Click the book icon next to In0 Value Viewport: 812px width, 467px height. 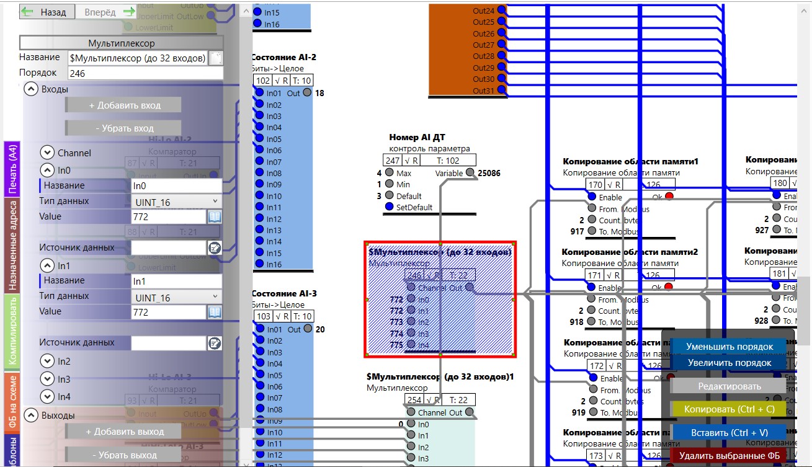[x=215, y=216]
